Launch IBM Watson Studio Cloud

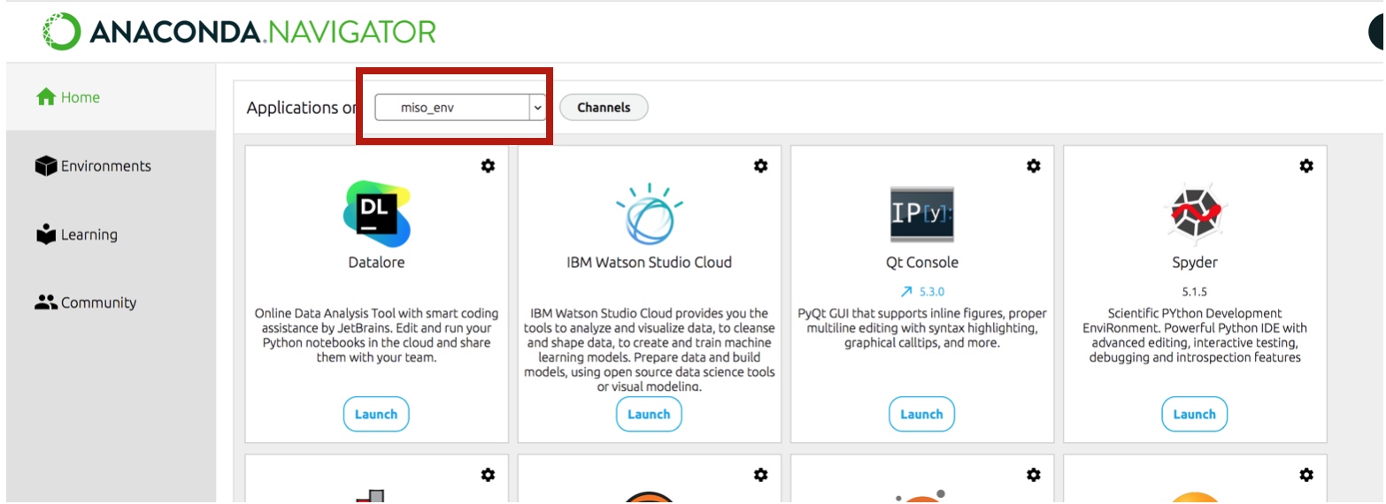click(649, 414)
